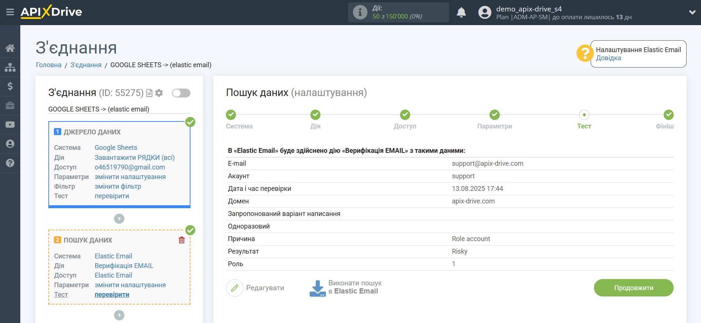Click the info icon next to Дії
701x323 pixels.
coord(360,12)
